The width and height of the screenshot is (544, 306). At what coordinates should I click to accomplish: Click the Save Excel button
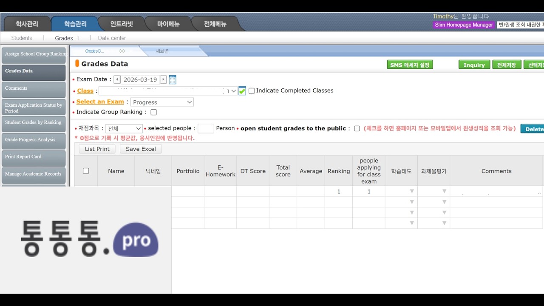click(x=141, y=149)
